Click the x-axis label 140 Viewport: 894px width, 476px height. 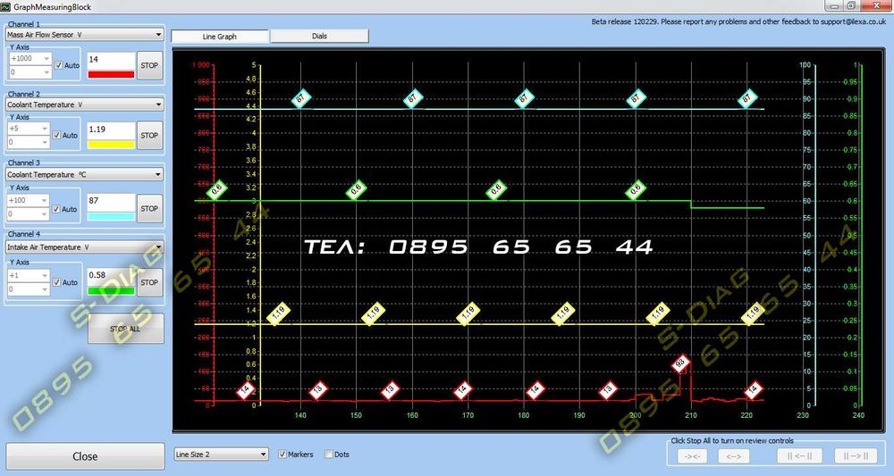coord(300,415)
